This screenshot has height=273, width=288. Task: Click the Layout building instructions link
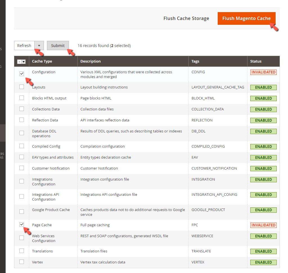(104, 87)
